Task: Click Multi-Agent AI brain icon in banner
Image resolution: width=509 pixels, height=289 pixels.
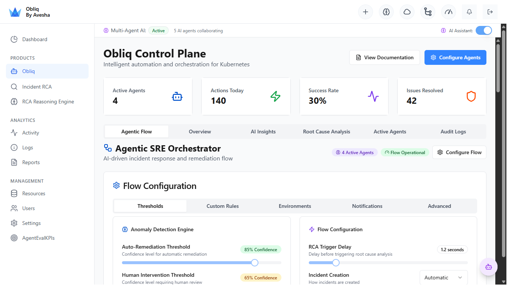Action: click(106, 30)
